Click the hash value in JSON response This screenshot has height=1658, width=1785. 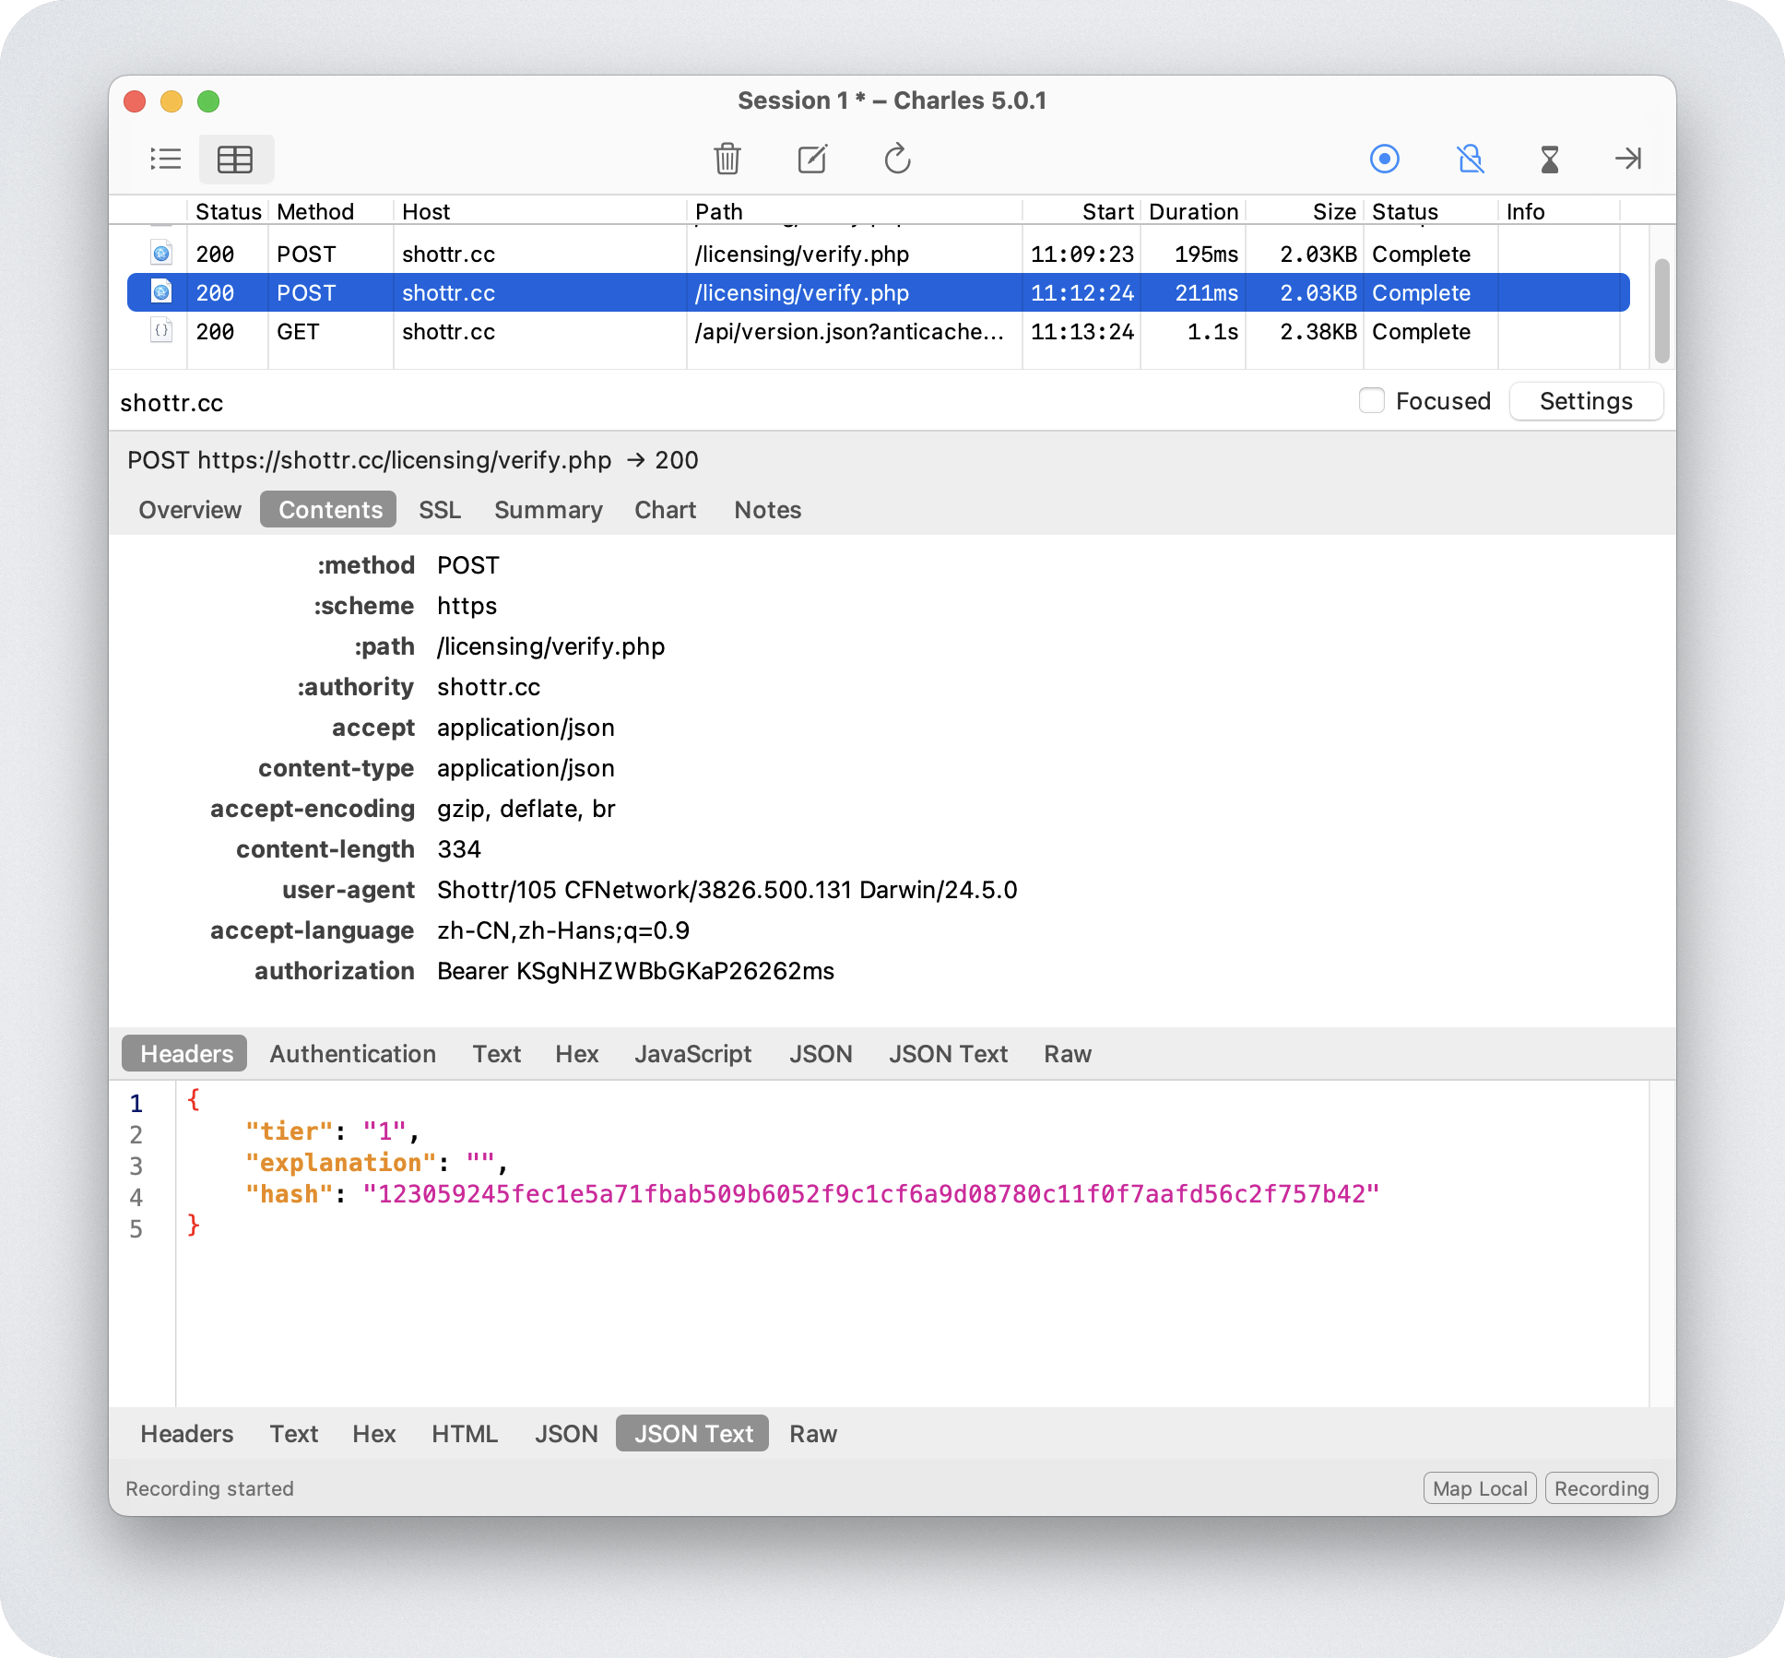pyautogui.click(x=870, y=1194)
